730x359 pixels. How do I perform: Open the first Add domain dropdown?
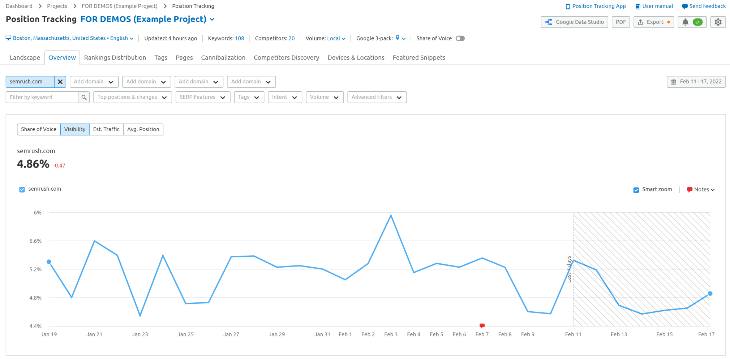pos(94,82)
